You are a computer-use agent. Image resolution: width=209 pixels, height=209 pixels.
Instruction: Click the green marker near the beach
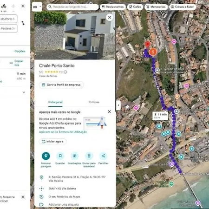(171, 184)
